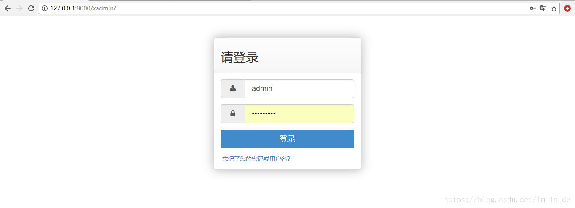Click the user silhouette icon beside admin
Viewport: 575px width, 208px height.
233,88
